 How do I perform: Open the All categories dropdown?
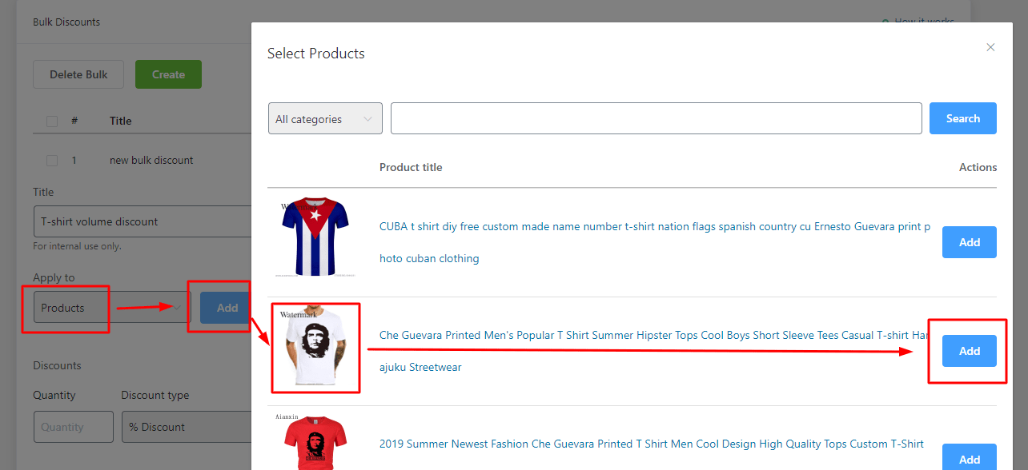(325, 119)
